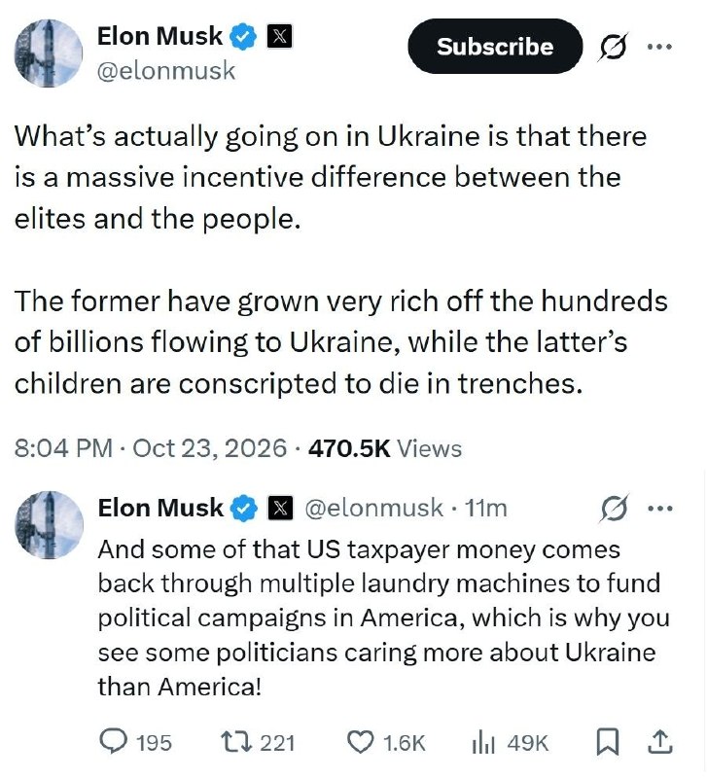Open the @elonmusk handle under main post name
This screenshot has width=707, height=778.
pyautogui.click(x=166, y=70)
